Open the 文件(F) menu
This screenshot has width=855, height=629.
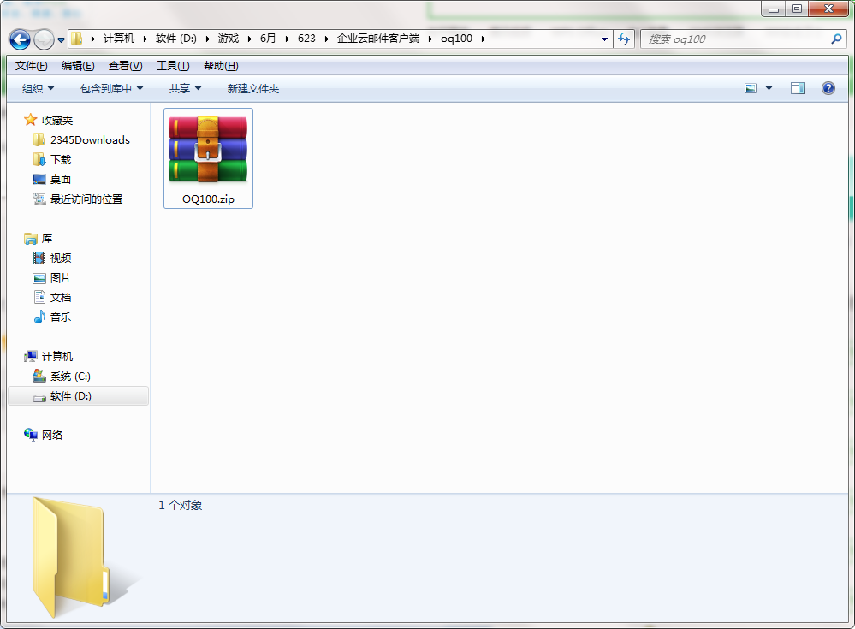point(31,66)
